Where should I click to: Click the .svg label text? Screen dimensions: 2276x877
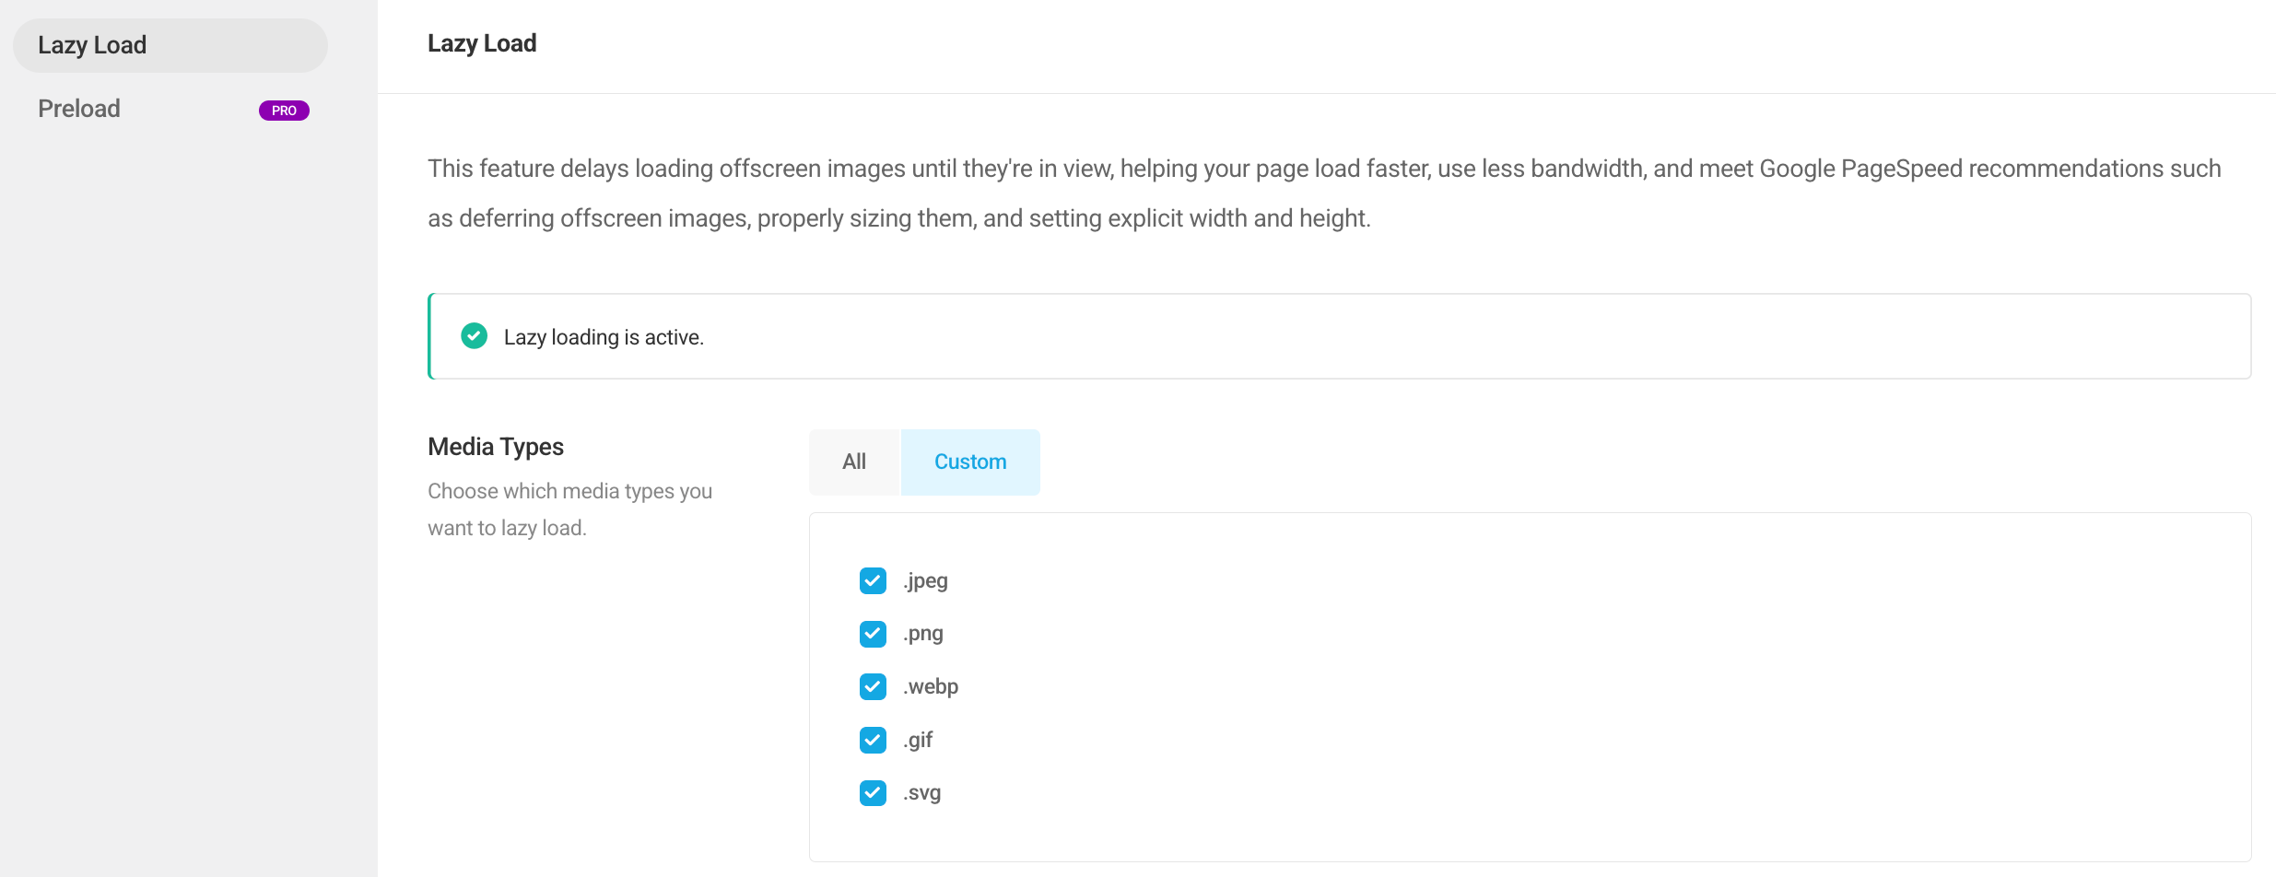tap(922, 793)
